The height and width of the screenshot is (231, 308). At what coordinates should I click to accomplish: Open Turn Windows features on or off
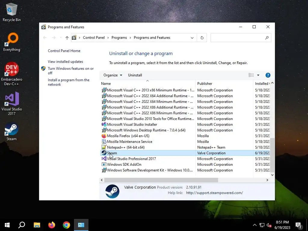(71, 71)
